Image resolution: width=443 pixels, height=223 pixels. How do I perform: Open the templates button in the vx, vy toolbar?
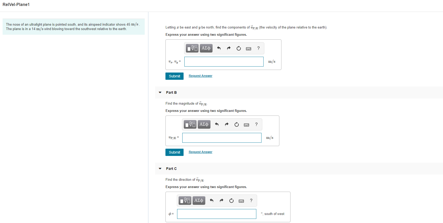coord(192,48)
